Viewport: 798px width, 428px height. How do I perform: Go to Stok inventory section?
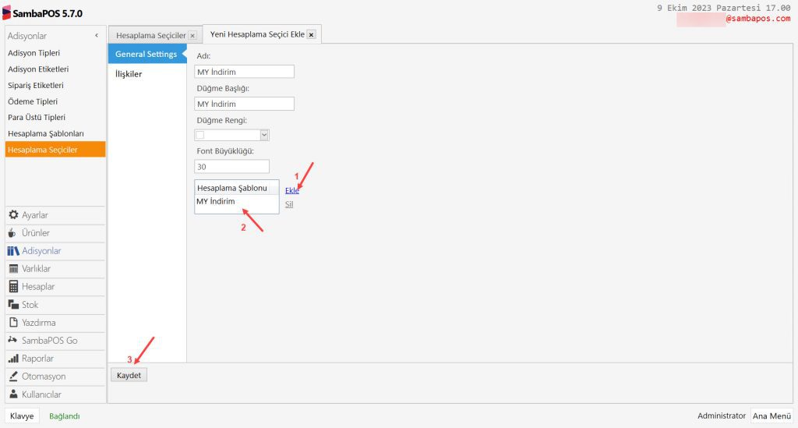coord(30,305)
